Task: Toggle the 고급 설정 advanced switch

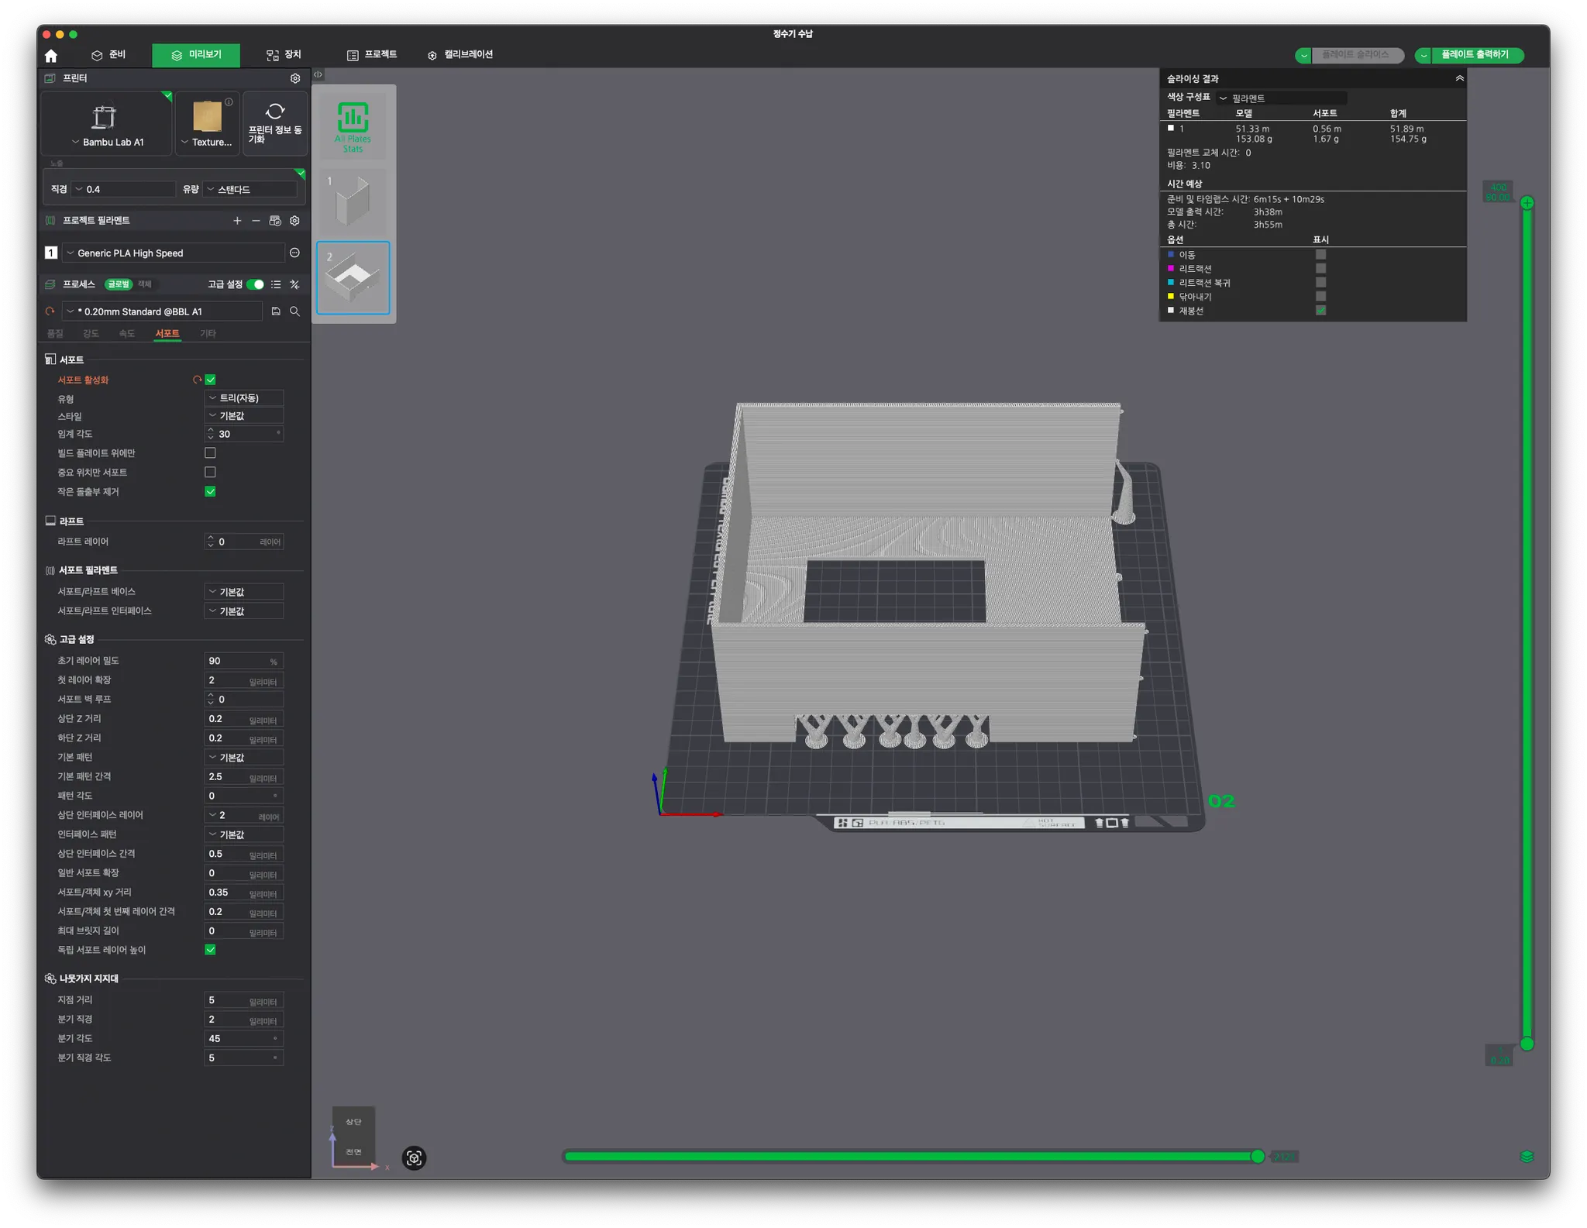Action: (255, 284)
